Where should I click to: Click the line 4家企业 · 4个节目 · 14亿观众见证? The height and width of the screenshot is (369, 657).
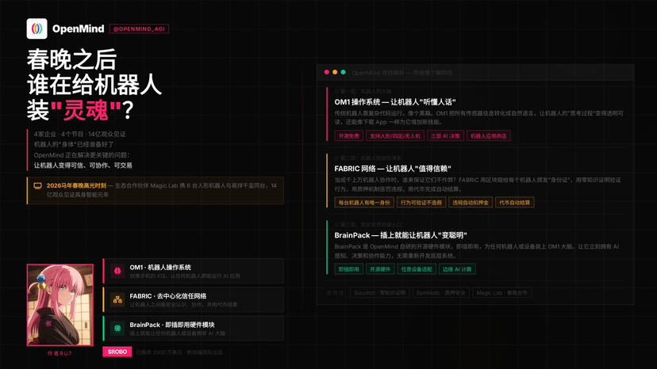click(x=79, y=135)
